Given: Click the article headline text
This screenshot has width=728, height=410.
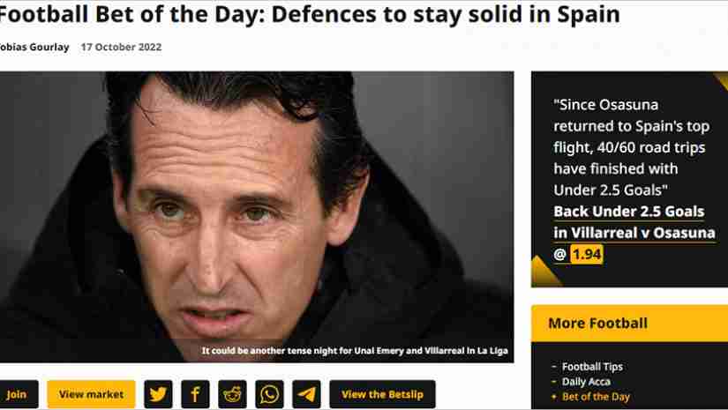Looking at the screenshot, I should [309, 14].
